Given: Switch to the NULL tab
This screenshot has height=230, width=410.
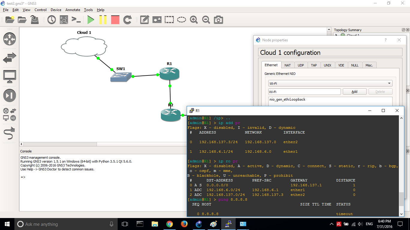Looking at the screenshot, I should (x=355, y=65).
